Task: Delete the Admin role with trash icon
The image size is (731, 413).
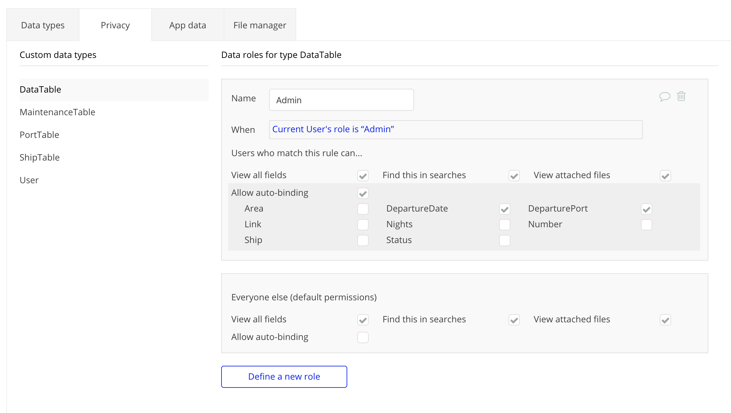Action: tap(681, 96)
